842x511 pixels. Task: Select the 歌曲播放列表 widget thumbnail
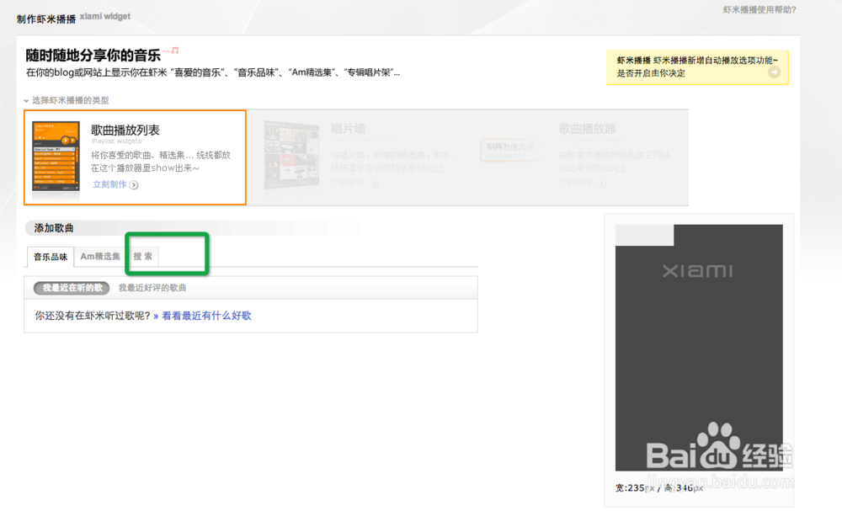56,157
